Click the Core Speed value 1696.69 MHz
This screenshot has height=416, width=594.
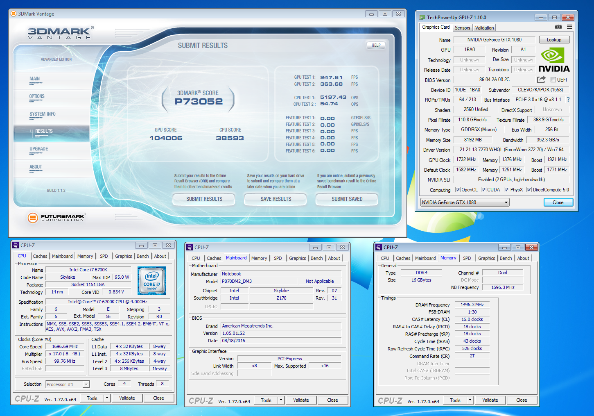pyautogui.click(x=65, y=346)
